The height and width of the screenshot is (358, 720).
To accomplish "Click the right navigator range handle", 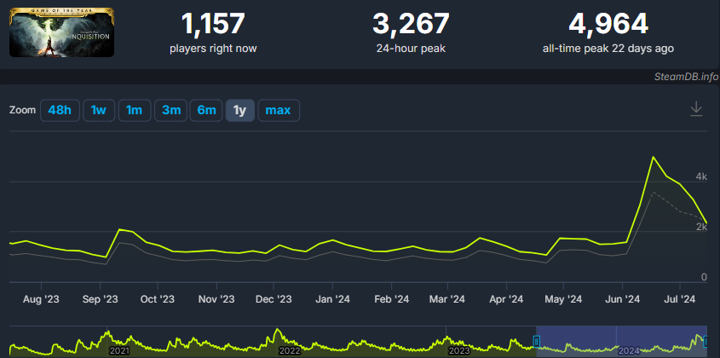I will [706, 342].
